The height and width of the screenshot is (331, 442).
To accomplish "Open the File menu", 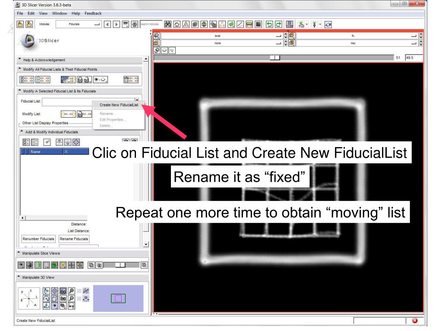I will coord(20,13).
